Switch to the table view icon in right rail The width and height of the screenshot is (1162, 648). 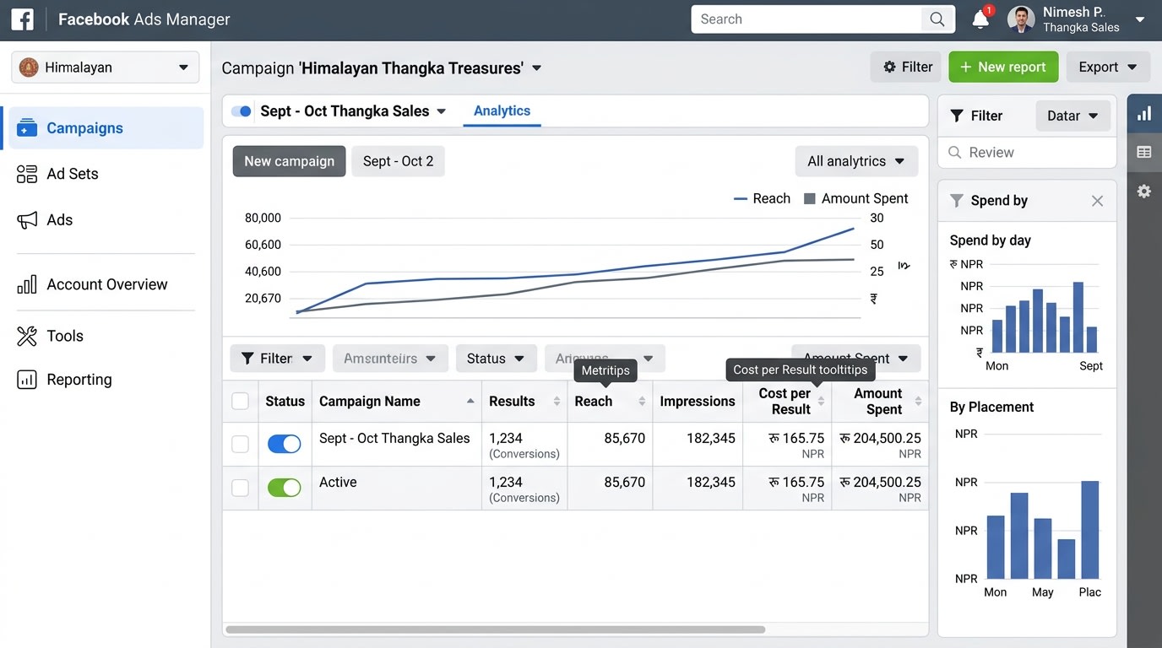click(1144, 152)
